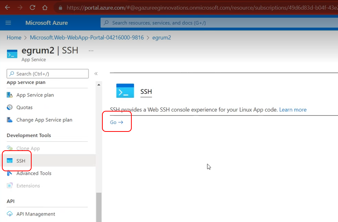The height and width of the screenshot is (222, 338).
Task: Click the browser forward arrow
Action: point(20,8)
